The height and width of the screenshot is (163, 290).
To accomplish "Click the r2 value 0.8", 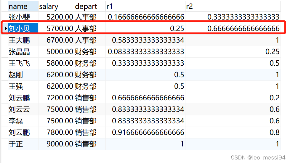I will point(233,132).
